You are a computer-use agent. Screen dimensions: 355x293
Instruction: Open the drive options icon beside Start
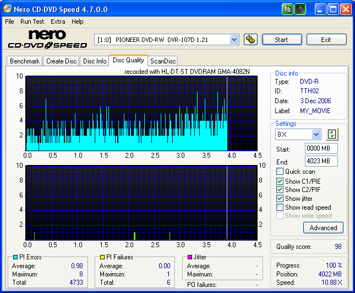[x=250, y=40]
